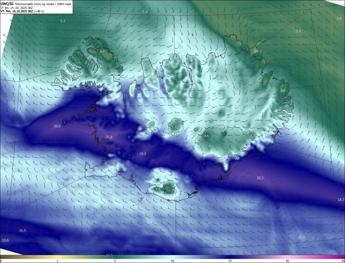345x263 pixels.
Task: Click the 12.0 value label
Action: pos(301,237)
